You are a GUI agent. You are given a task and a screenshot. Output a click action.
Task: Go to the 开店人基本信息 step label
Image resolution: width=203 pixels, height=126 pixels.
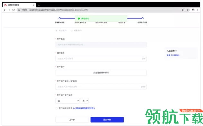click(80, 22)
